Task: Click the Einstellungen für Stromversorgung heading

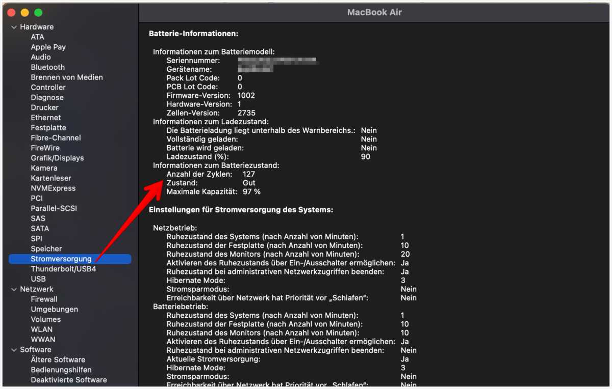Action: (x=241, y=210)
